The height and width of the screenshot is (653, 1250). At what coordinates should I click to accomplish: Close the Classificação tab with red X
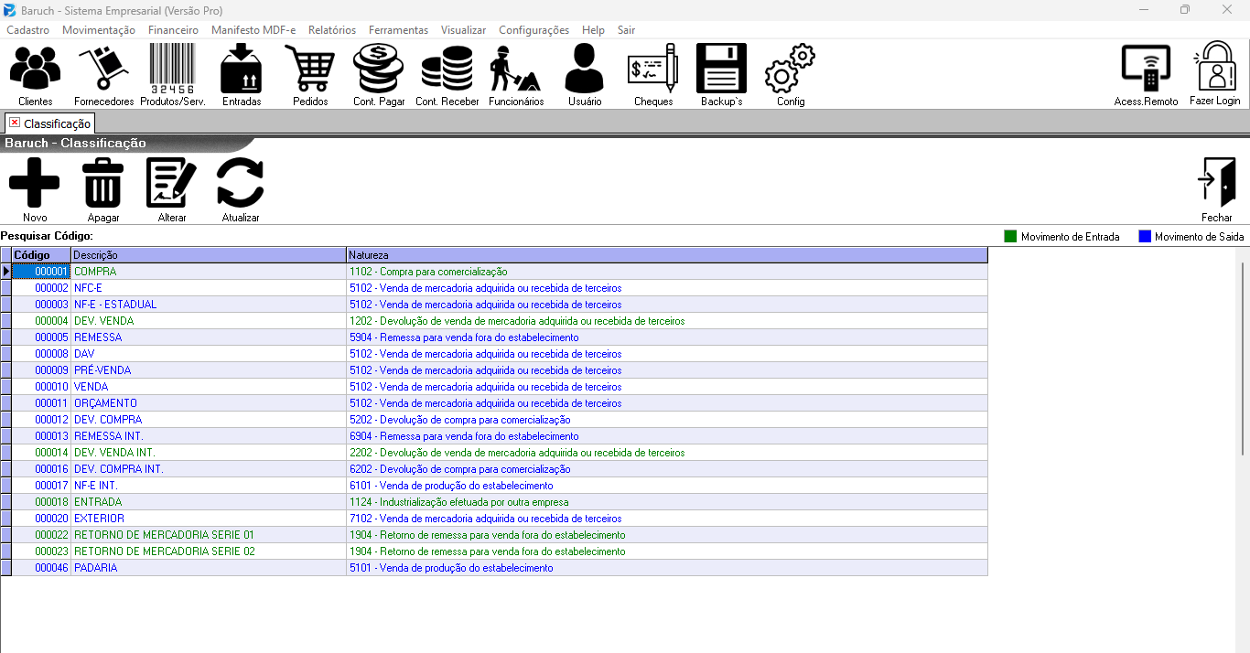pyautogui.click(x=14, y=123)
